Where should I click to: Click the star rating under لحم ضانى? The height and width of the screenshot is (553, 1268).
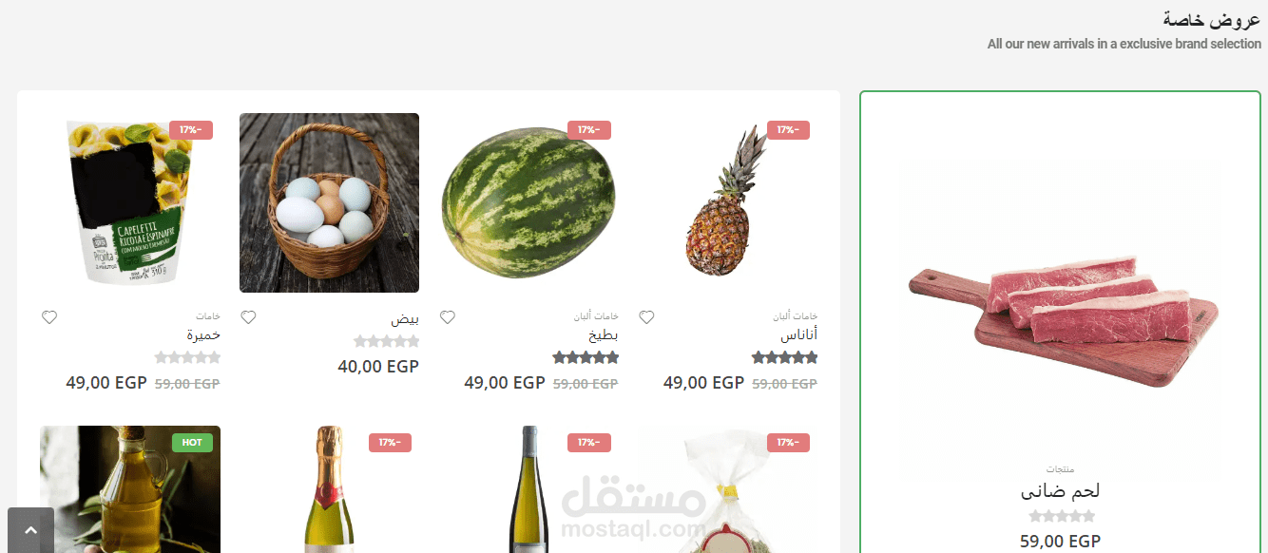[1061, 517]
